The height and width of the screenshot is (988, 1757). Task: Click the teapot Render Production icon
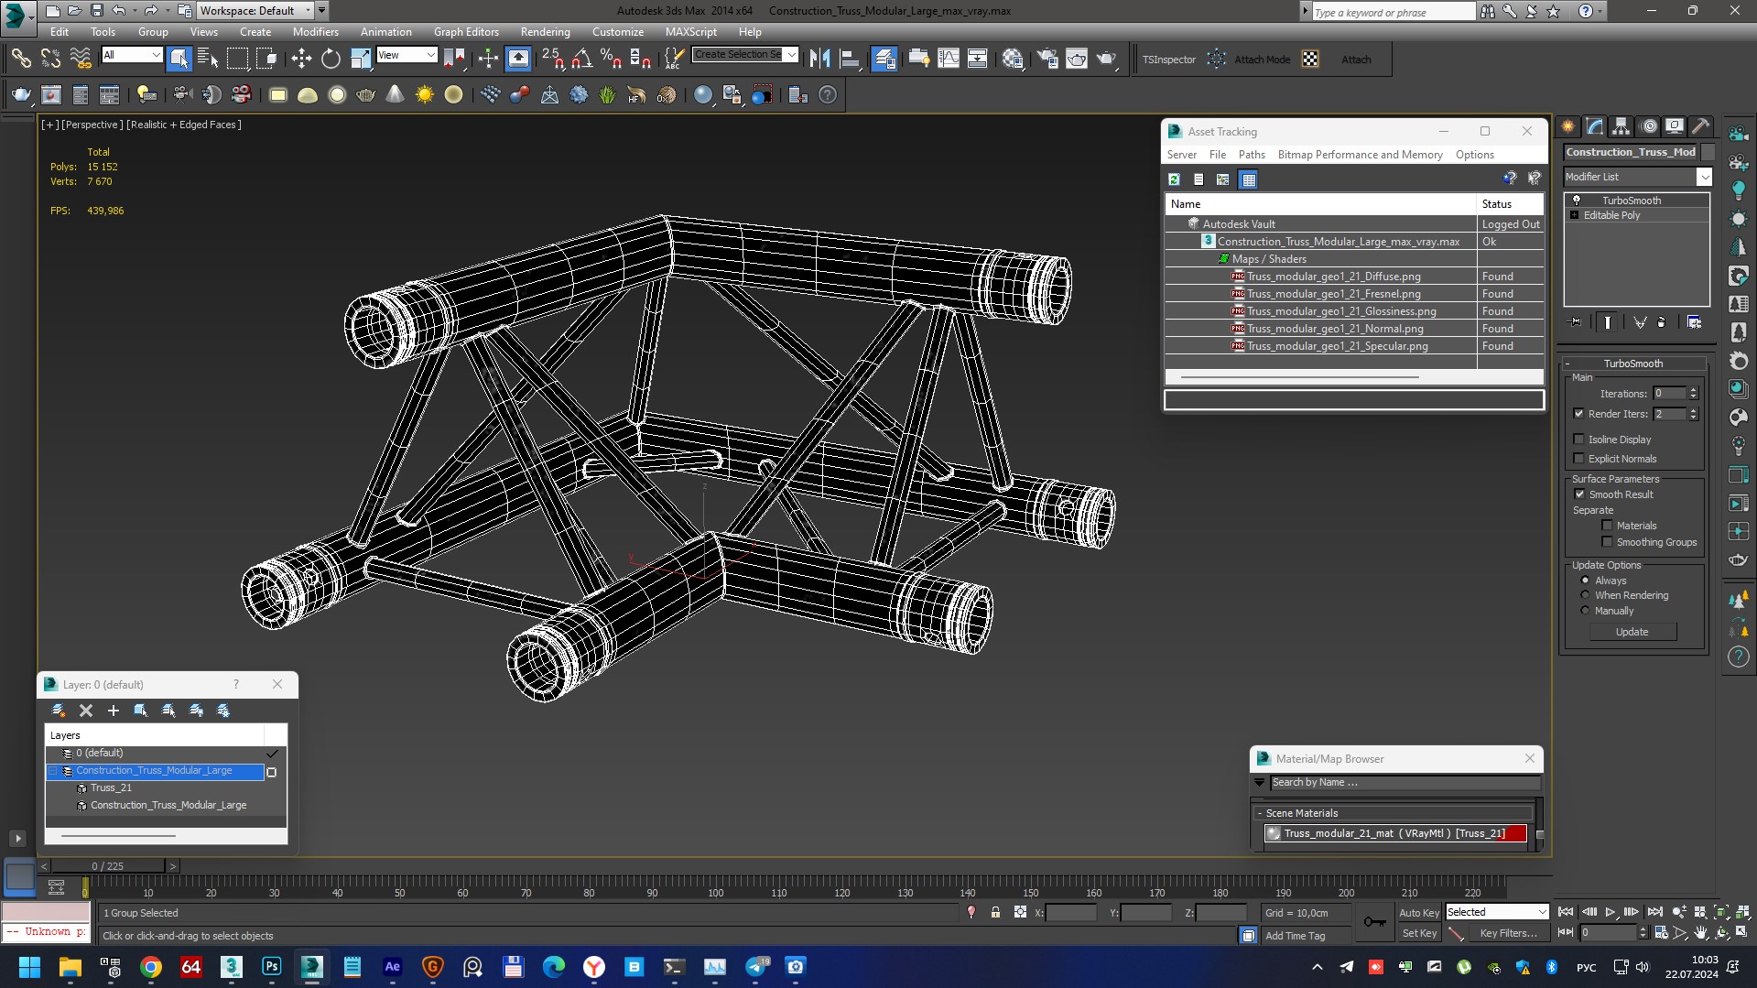[x=1106, y=60]
